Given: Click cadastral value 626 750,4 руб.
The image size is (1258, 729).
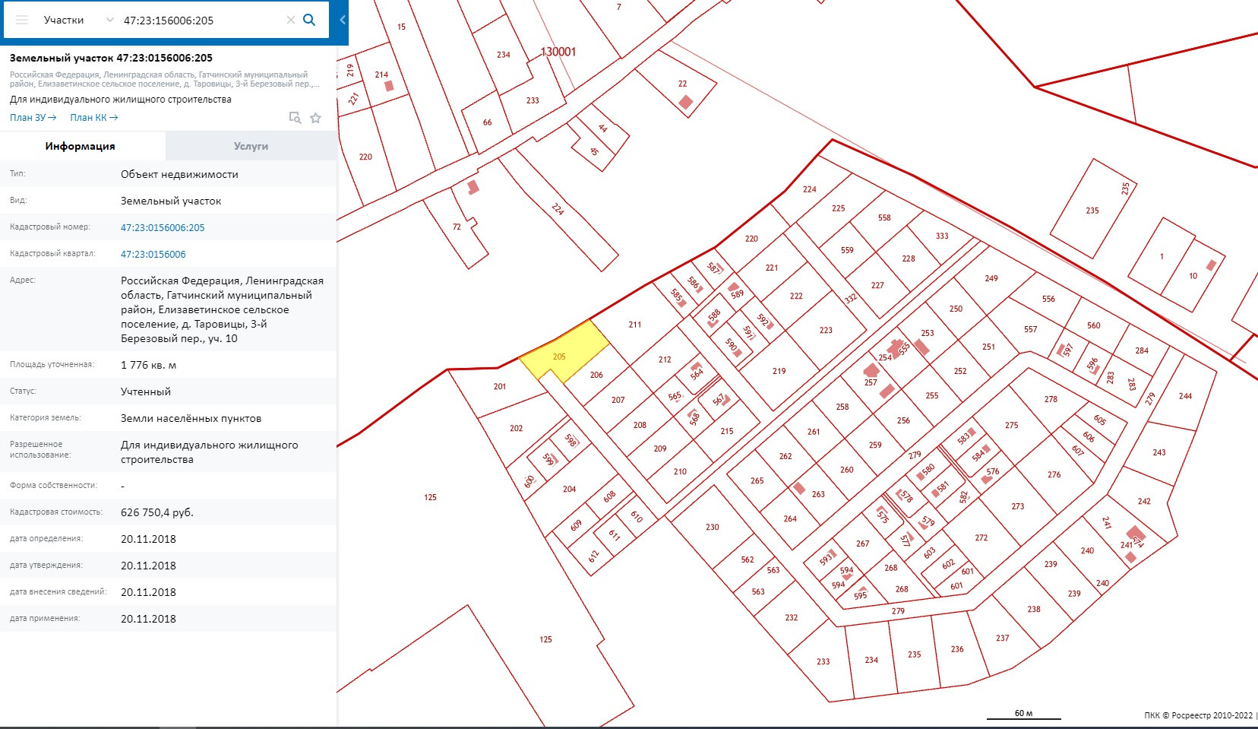Looking at the screenshot, I should [x=157, y=512].
